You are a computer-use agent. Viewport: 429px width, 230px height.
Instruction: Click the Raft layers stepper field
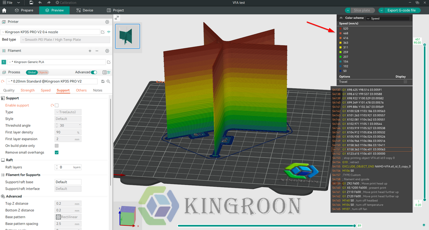68,167
